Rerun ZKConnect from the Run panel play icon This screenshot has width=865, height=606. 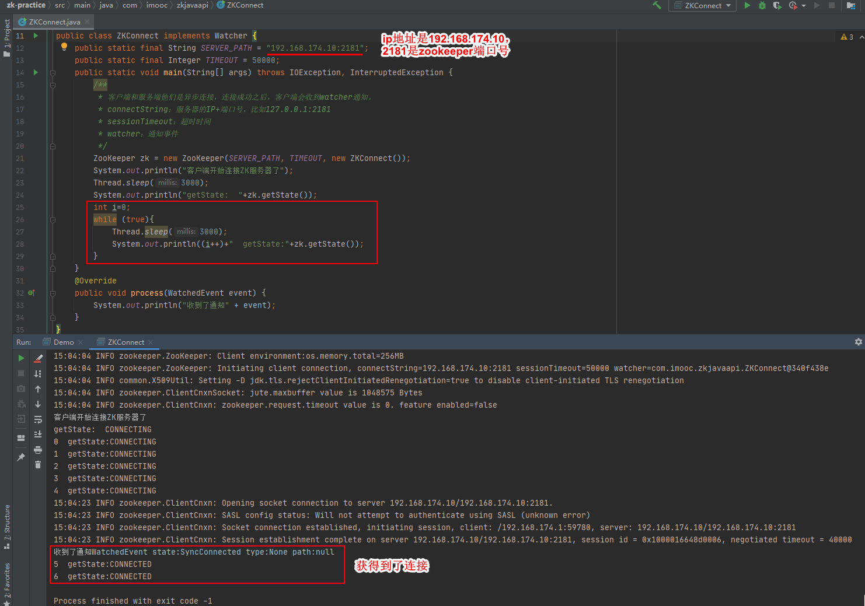coord(21,358)
